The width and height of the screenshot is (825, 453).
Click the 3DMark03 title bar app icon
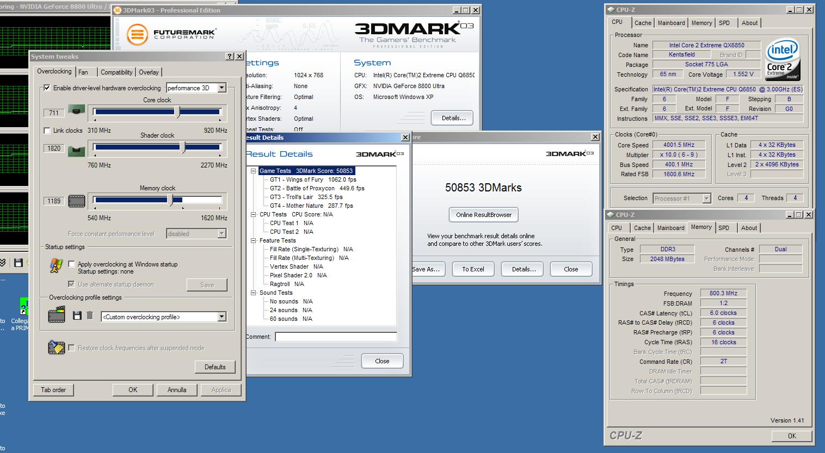coord(118,10)
